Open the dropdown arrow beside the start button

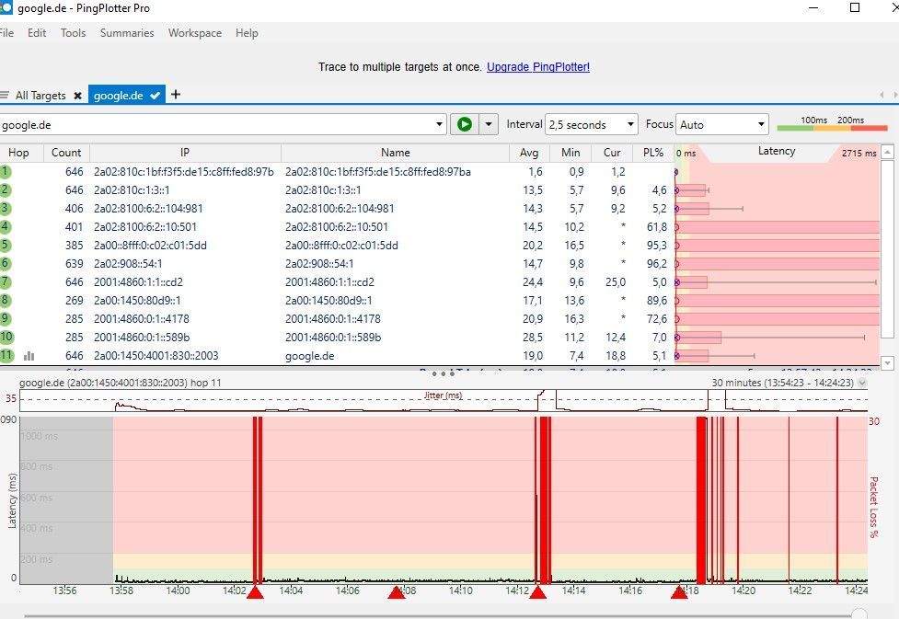(489, 124)
